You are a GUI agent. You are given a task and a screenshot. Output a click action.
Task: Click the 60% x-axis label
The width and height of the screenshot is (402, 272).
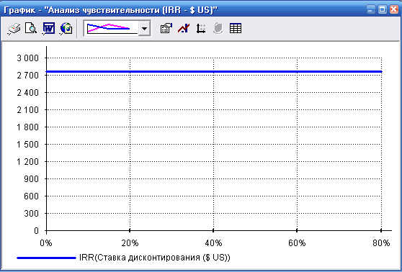(297, 242)
